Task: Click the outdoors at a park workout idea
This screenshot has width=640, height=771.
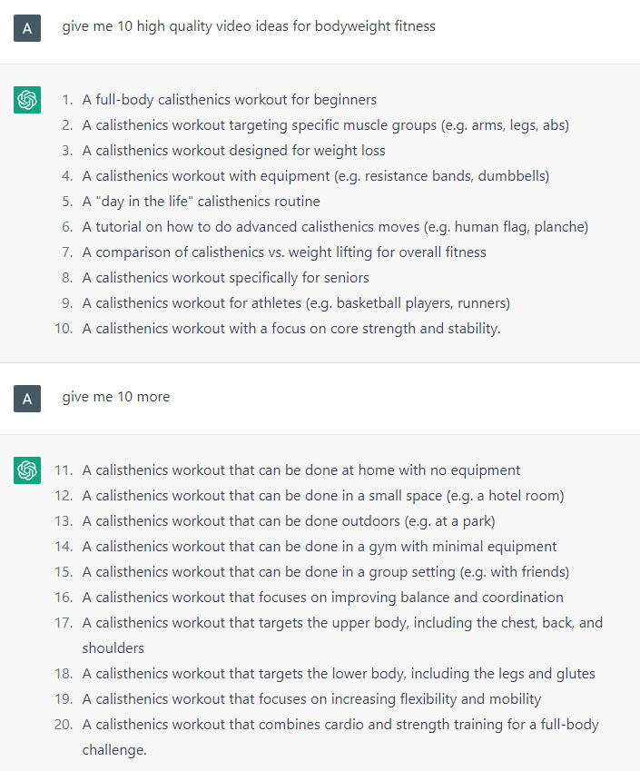Action: [289, 521]
